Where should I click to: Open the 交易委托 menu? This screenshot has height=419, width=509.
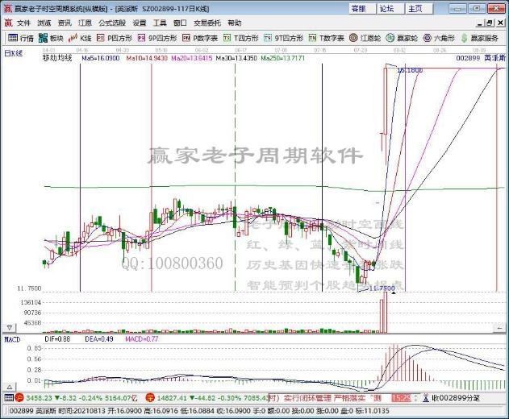coord(207,23)
